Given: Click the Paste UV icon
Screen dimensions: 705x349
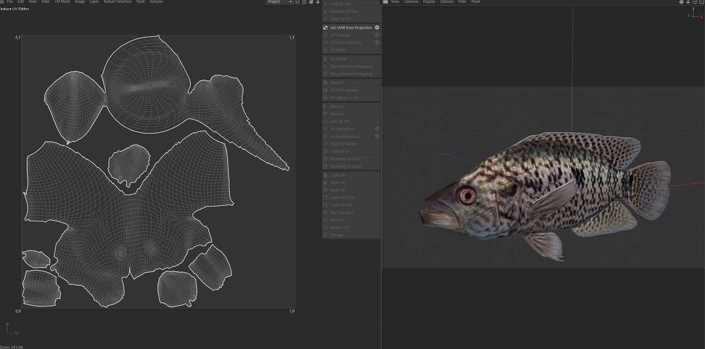Looking at the screenshot, I should point(325,183).
